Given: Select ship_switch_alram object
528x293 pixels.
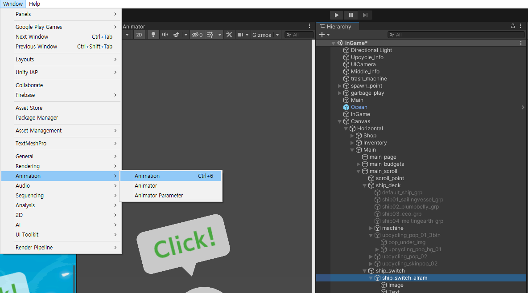Looking at the screenshot, I should point(404,278).
